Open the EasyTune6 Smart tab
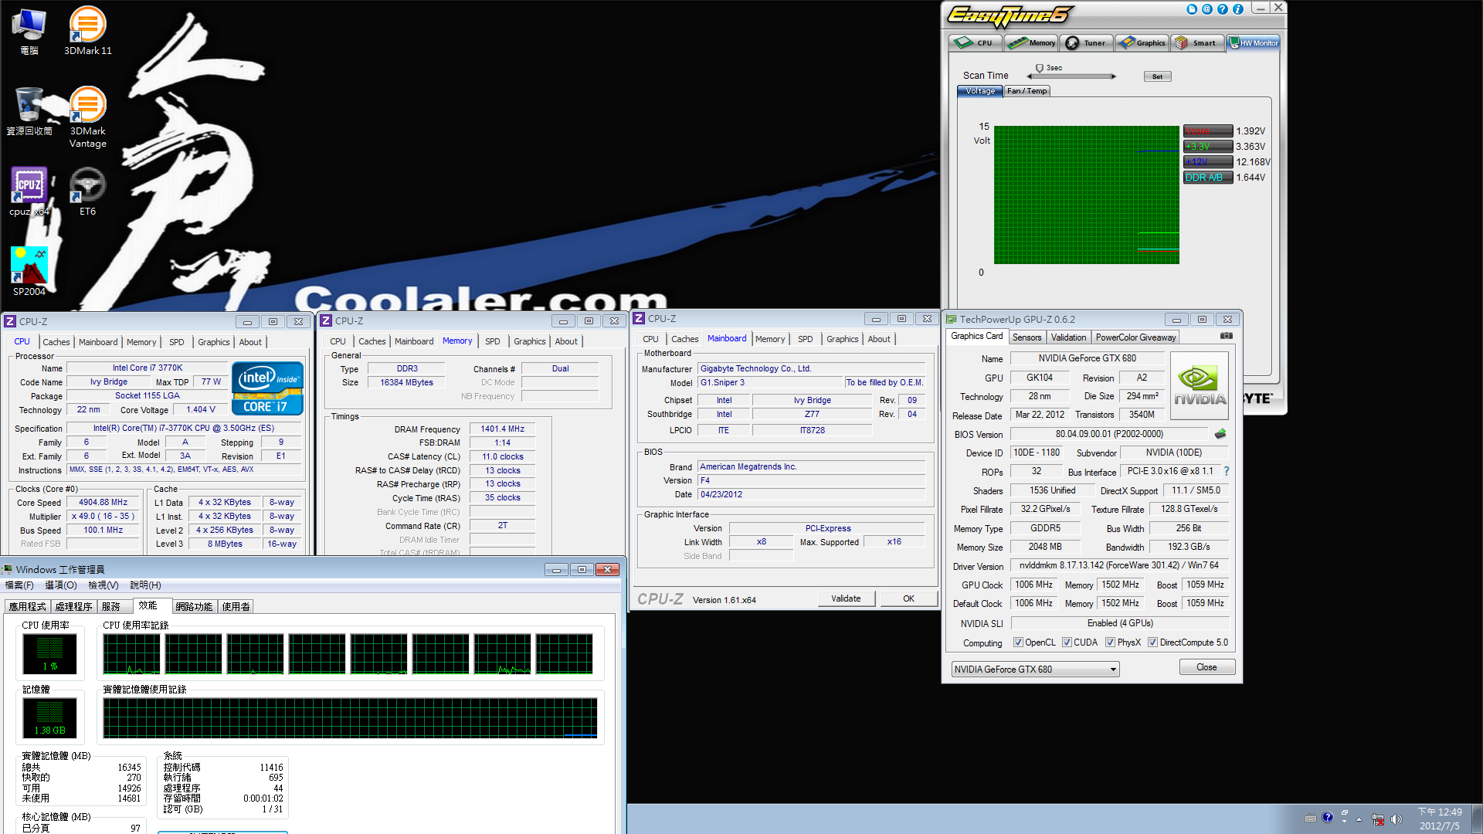The height and width of the screenshot is (834, 1483). pyautogui.click(x=1197, y=42)
